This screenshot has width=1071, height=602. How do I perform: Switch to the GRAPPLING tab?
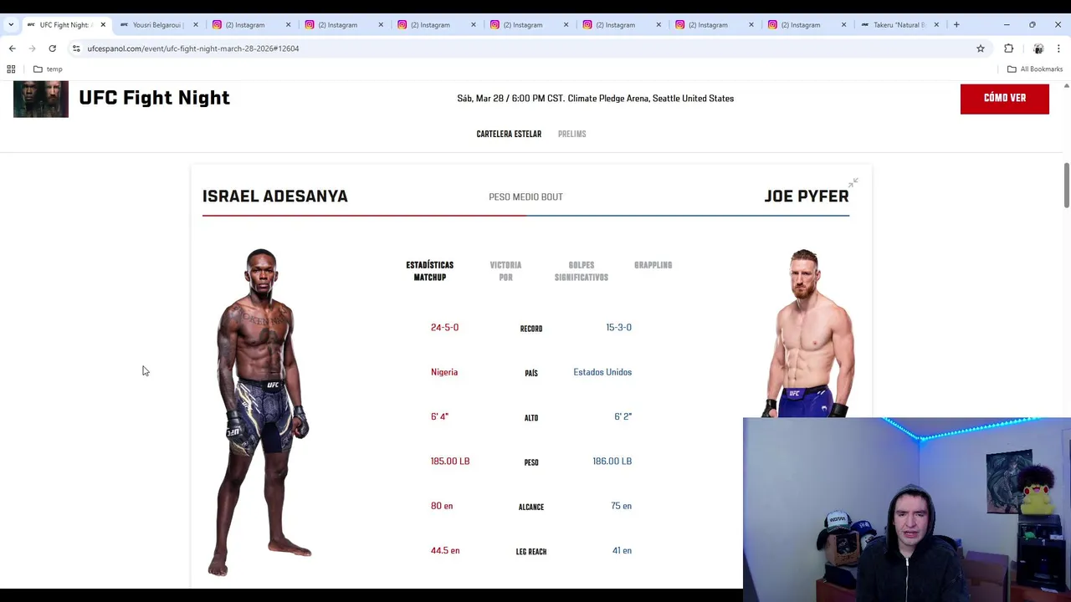pos(653,265)
